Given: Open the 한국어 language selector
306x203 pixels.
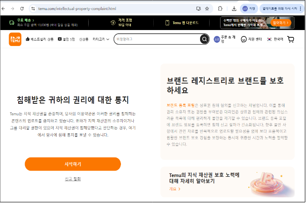Looking at the screenshot, I should click(x=275, y=39).
